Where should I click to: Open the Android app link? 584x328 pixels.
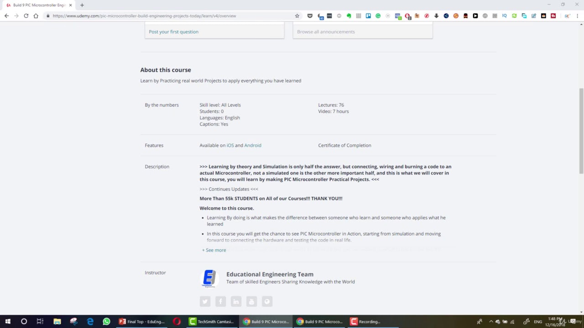253,145
